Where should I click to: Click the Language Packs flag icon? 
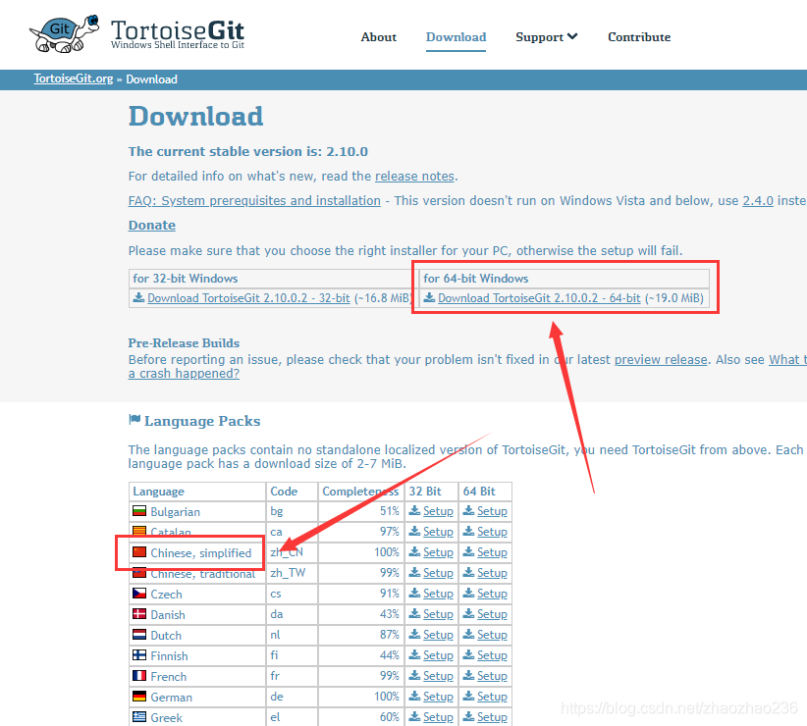[x=134, y=420]
